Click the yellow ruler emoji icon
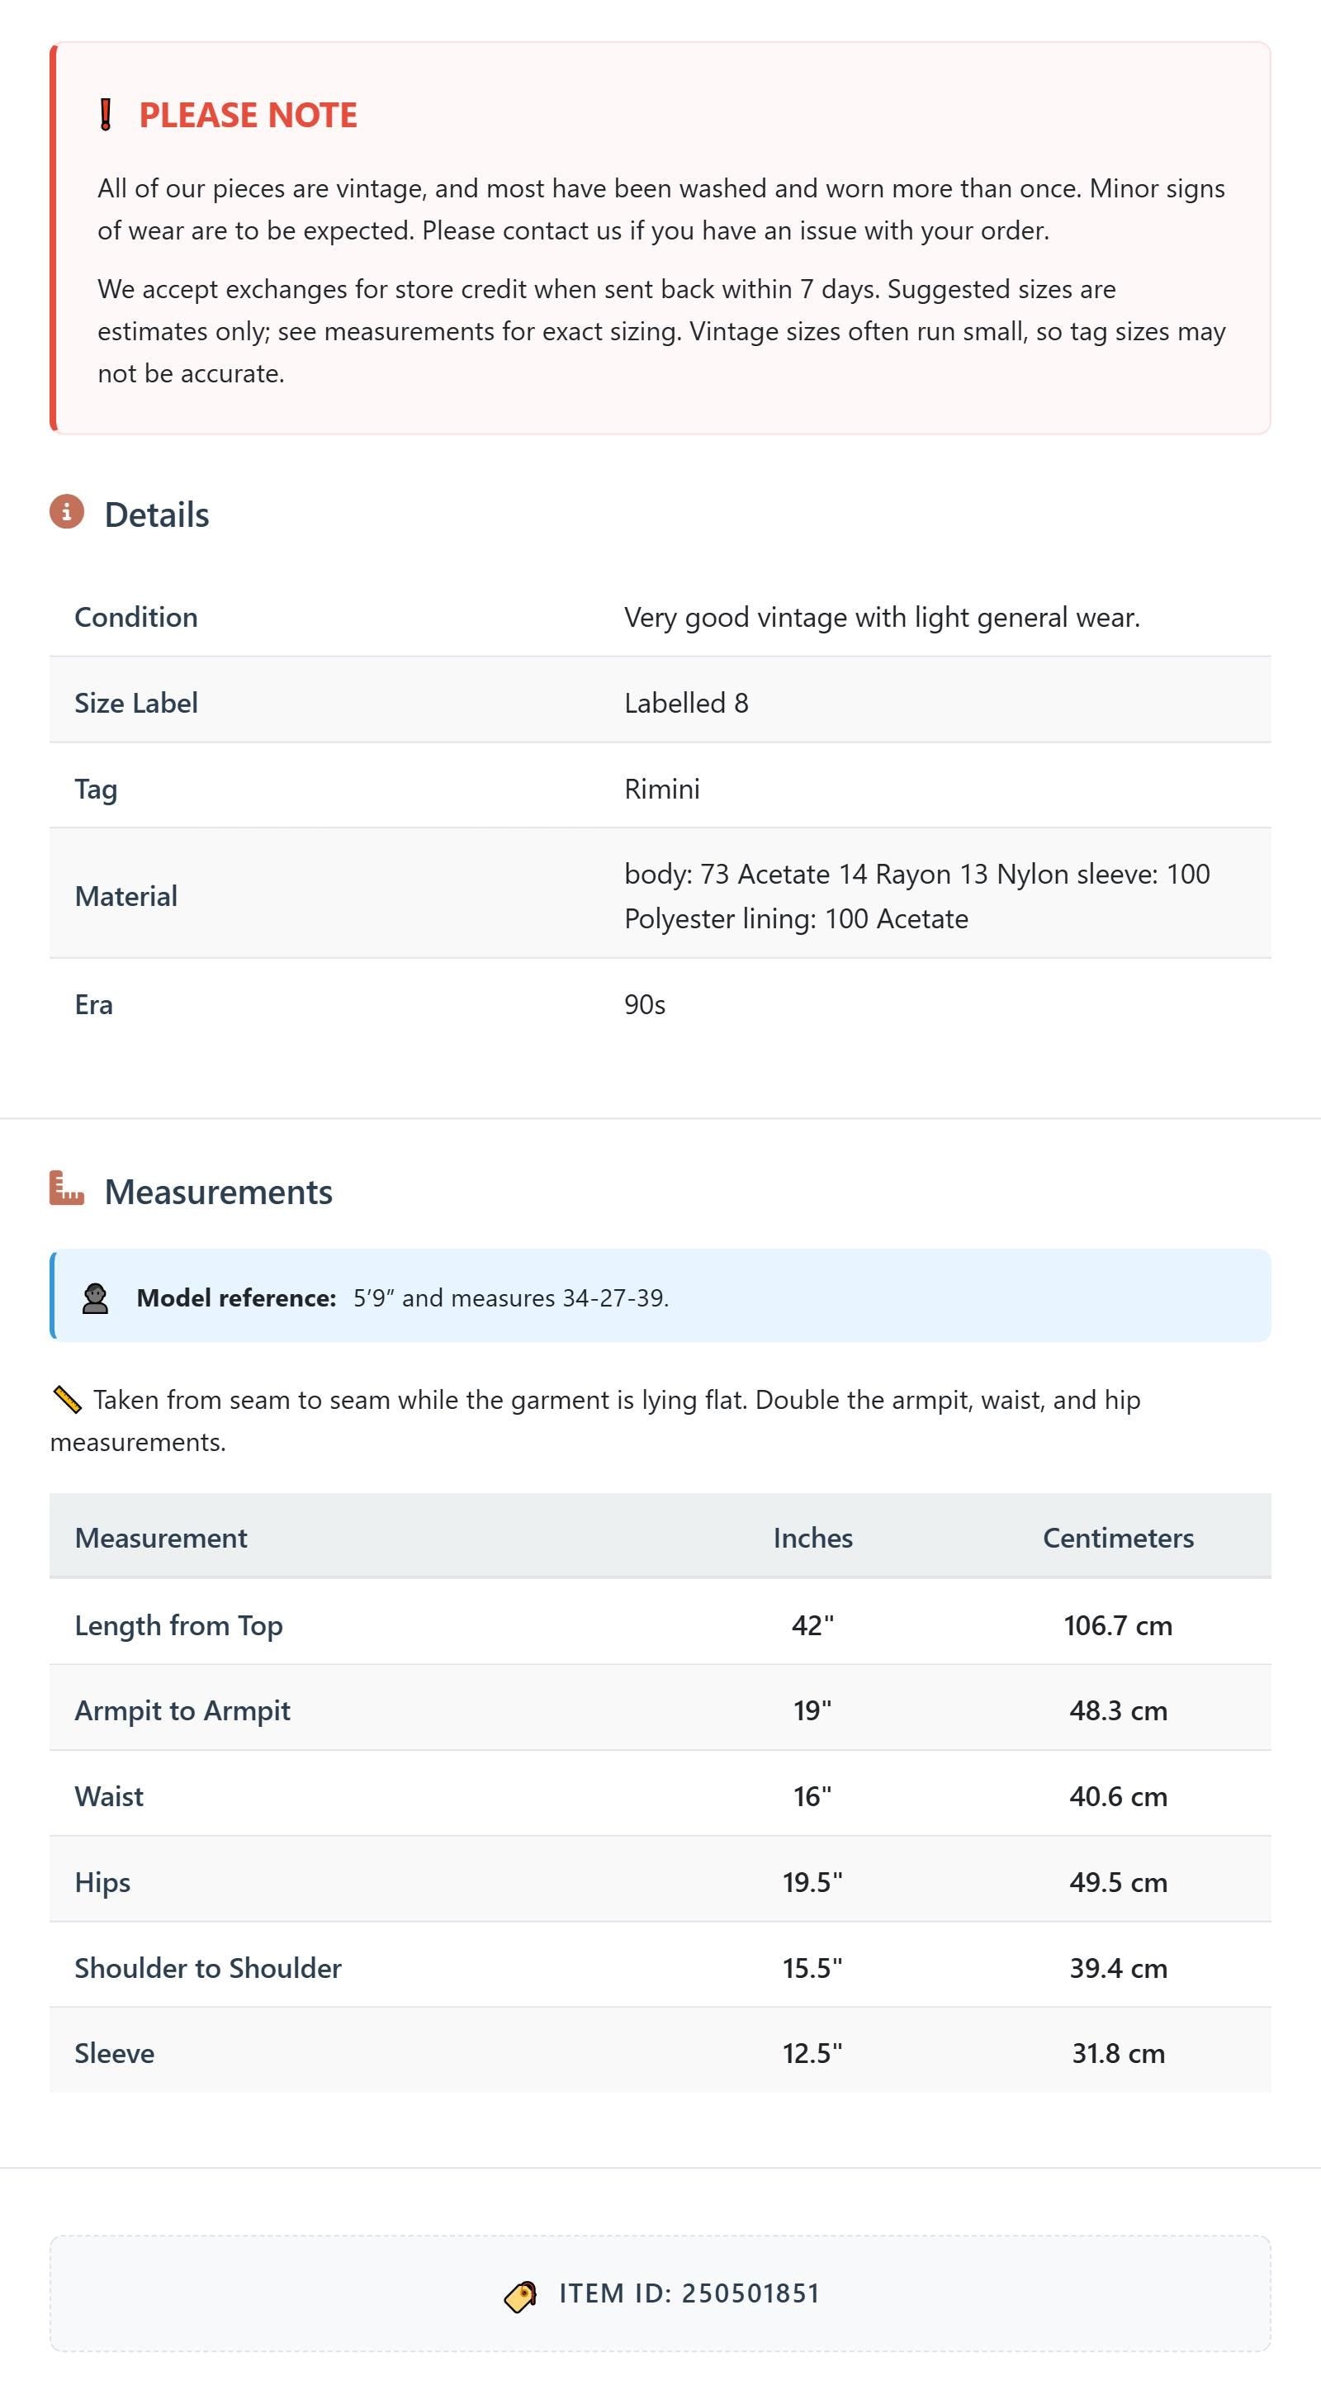Viewport: 1321px width, 2395px height. pos(67,1399)
